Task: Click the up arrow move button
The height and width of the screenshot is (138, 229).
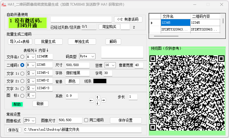Action: click(x=98, y=97)
